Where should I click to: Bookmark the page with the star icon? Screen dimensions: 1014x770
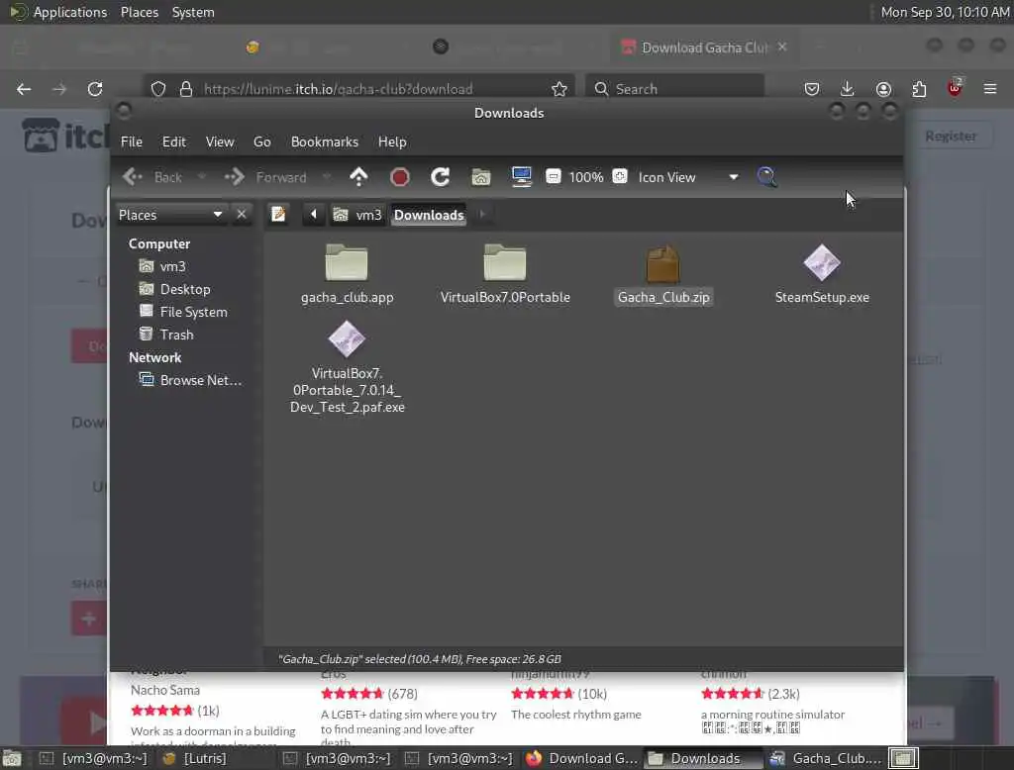point(559,89)
